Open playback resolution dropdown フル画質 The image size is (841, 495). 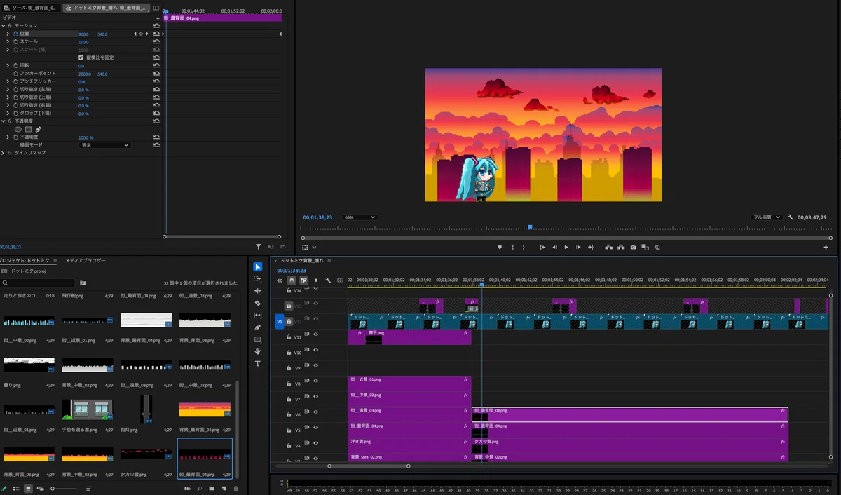[767, 217]
